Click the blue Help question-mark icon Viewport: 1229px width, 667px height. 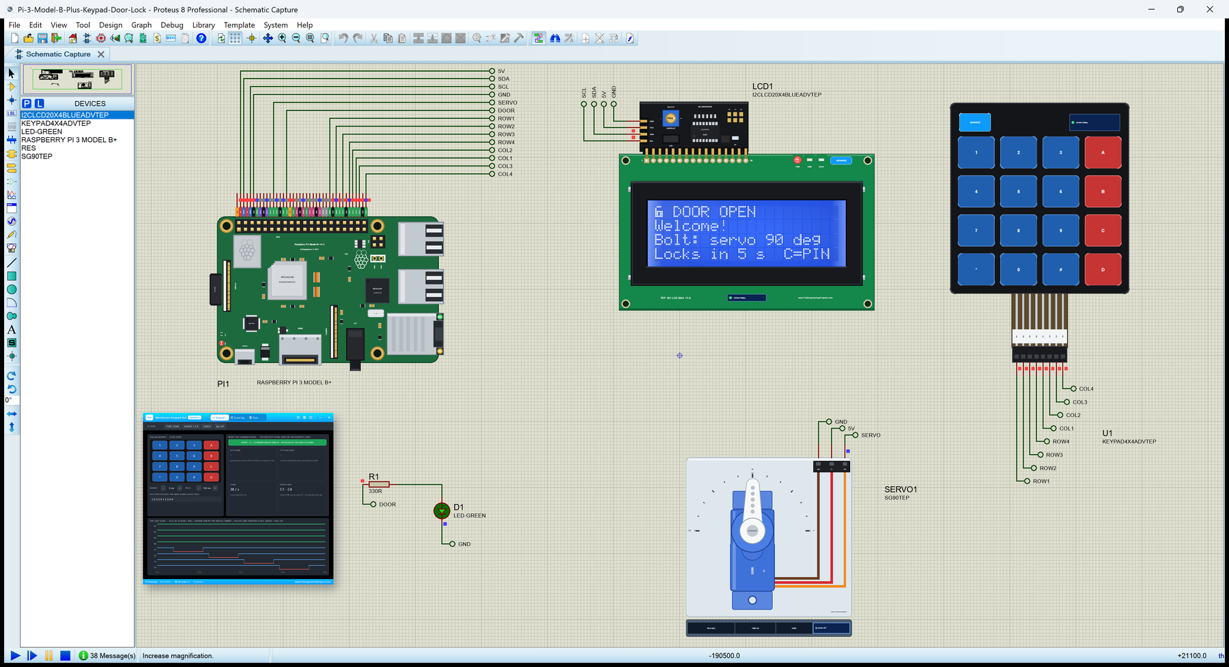click(x=201, y=38)
